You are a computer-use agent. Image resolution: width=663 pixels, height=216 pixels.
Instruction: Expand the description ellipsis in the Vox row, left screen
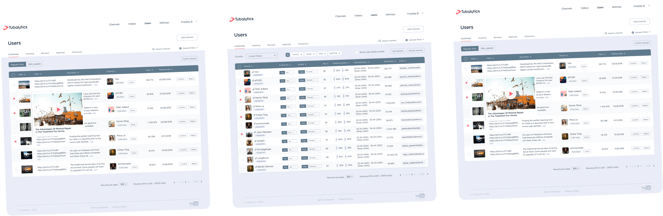pos(96,85)
